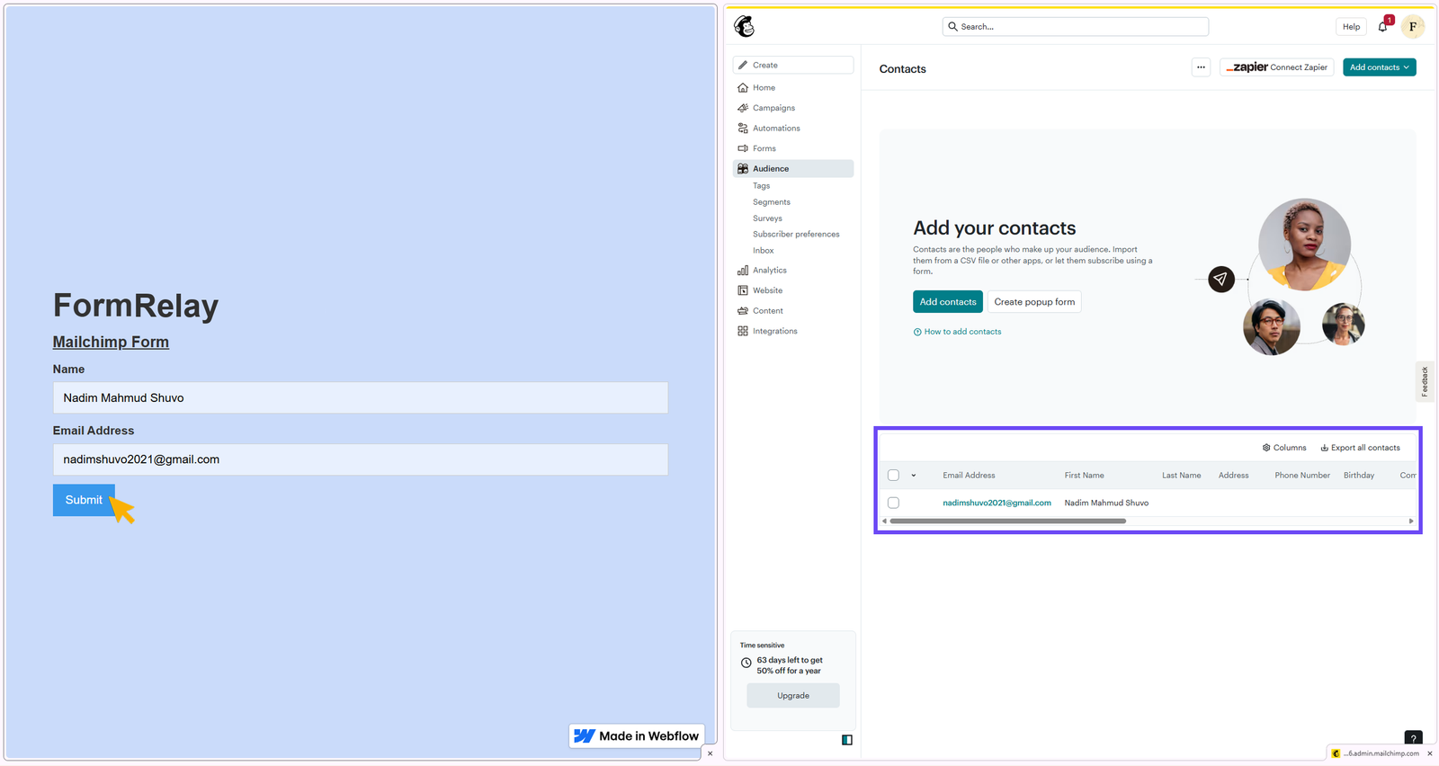Viewport: 1439px width, 766px height.
Task: Click the Mailchimp logo icon
Action: (x=744, y=26)
